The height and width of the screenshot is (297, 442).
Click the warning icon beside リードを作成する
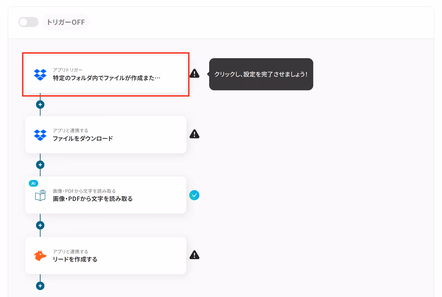pos(194,255)
